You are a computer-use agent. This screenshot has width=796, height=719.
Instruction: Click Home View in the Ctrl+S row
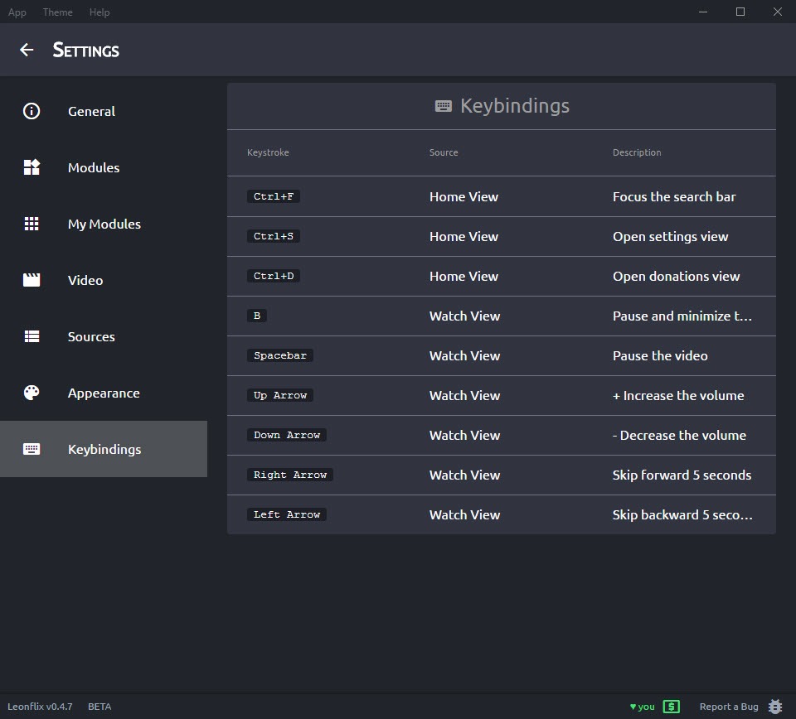[464, 236]
